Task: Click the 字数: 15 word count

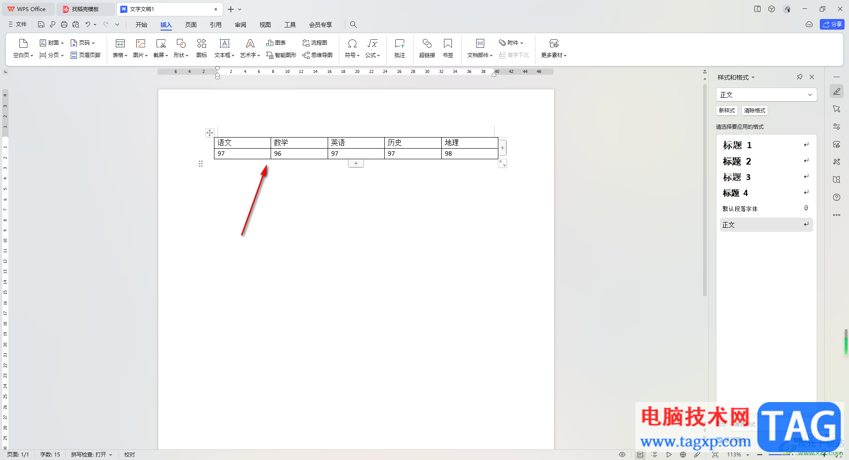Action: pos(50,455)
